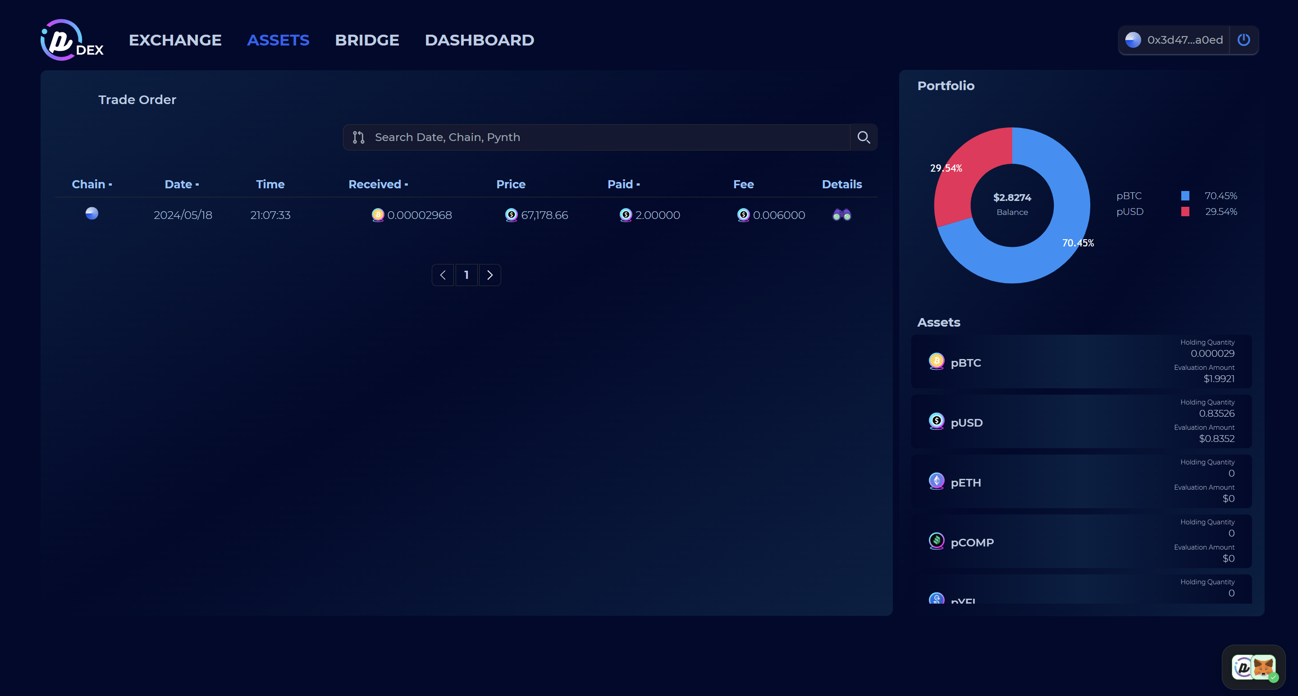Click the power disconnect icon

coord(1243,40)
